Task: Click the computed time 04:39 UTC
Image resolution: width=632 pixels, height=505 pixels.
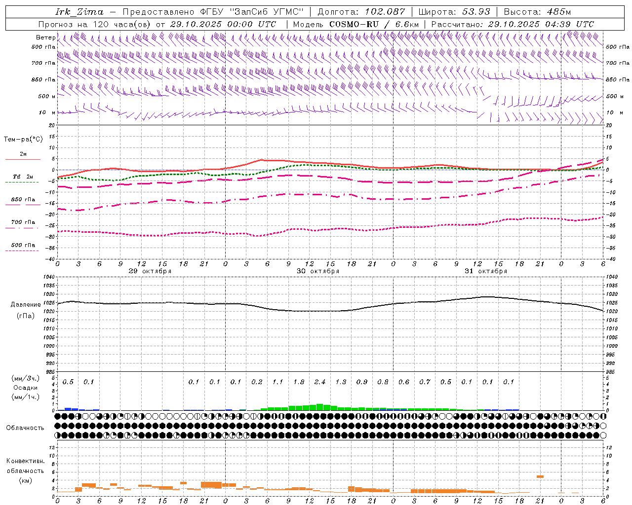Action: [x=569, y=24]
